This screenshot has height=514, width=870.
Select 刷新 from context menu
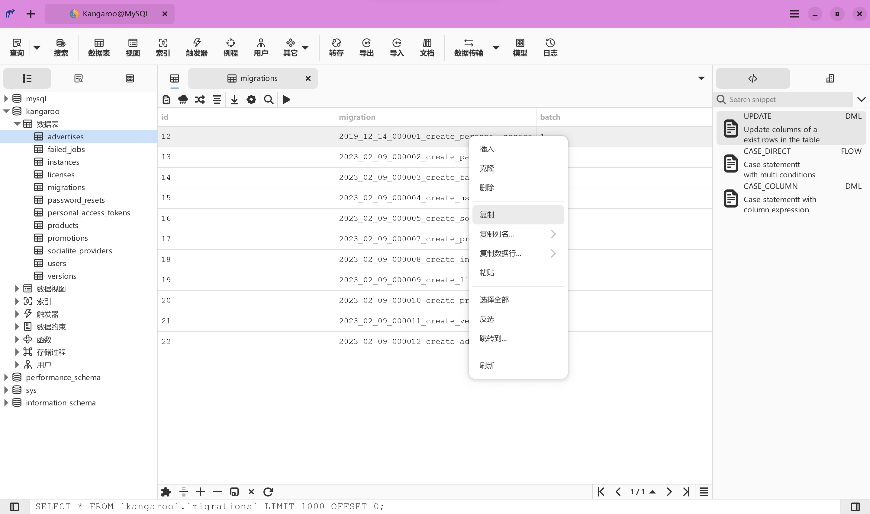tap(487, 365)
